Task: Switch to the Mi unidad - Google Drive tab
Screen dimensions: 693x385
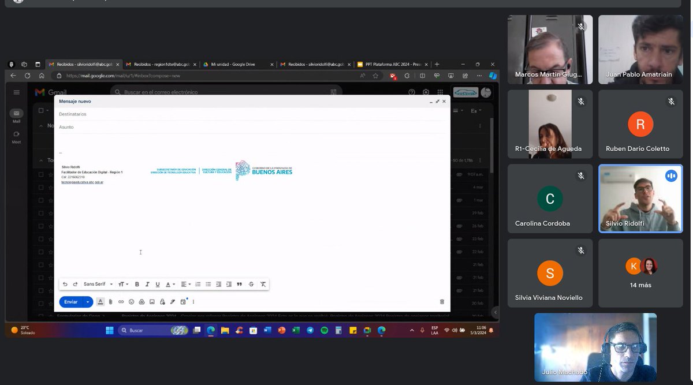Action: pos(237,65)
